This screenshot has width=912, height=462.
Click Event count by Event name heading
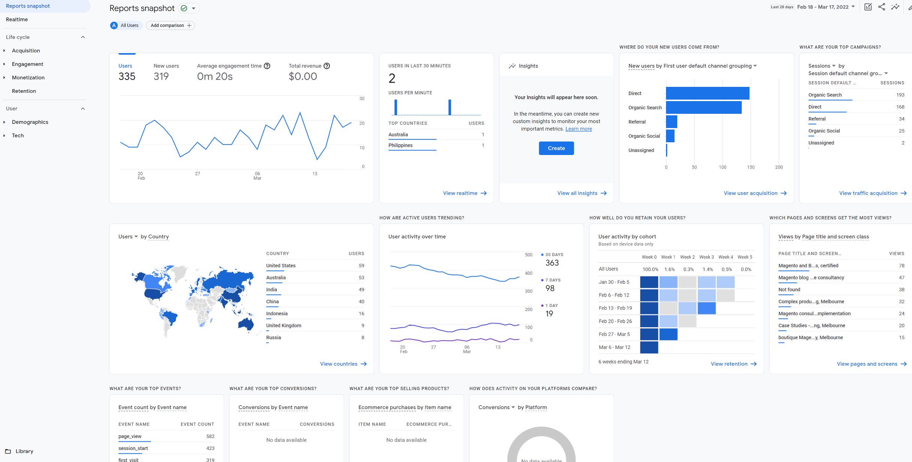(x=152, y=407)
